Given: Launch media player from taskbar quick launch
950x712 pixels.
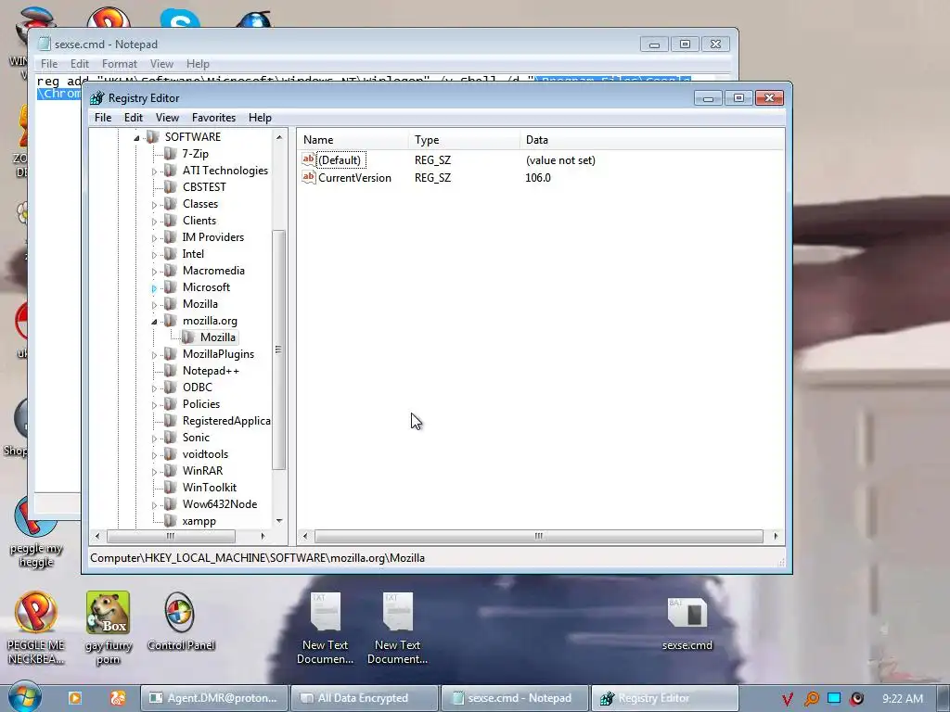Looking at the screenshot, I should point(75,698).
